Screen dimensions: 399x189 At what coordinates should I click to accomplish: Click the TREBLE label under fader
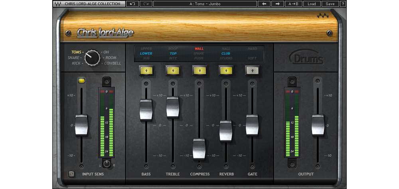(173, 174)
